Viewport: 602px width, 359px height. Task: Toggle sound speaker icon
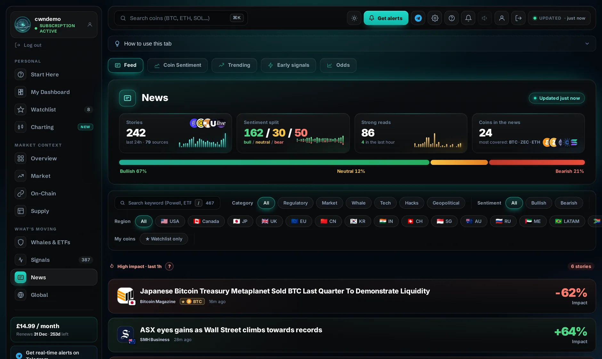485,18
